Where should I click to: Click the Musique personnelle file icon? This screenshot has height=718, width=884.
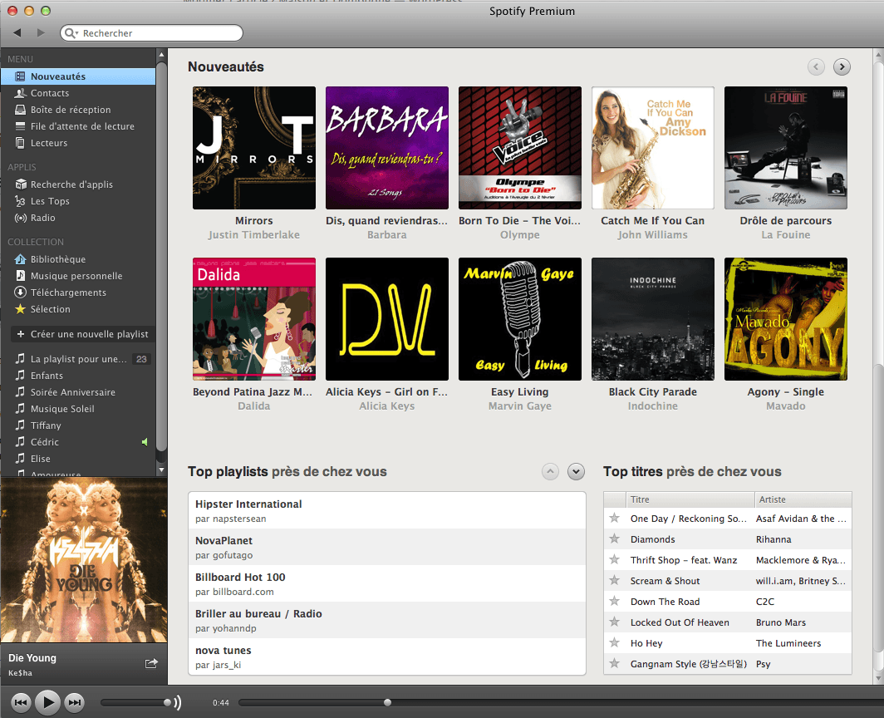pyautogui.click(x=20, y=276)
